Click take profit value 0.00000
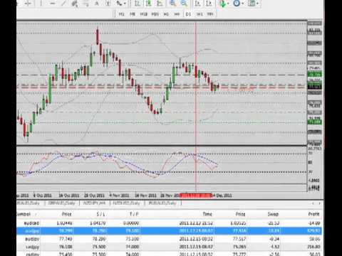342x256 pixels. 131,223
